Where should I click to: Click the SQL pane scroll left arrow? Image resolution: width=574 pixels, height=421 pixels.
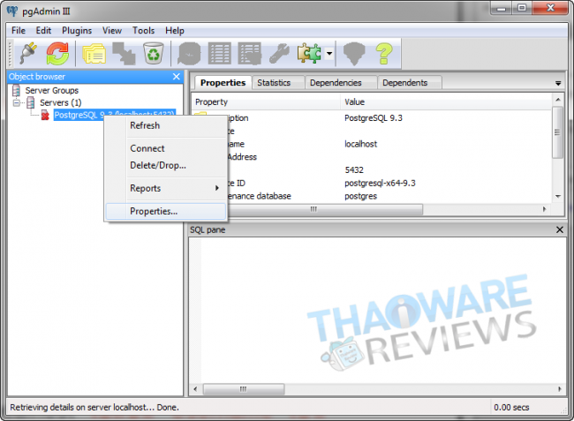(195, 389)
